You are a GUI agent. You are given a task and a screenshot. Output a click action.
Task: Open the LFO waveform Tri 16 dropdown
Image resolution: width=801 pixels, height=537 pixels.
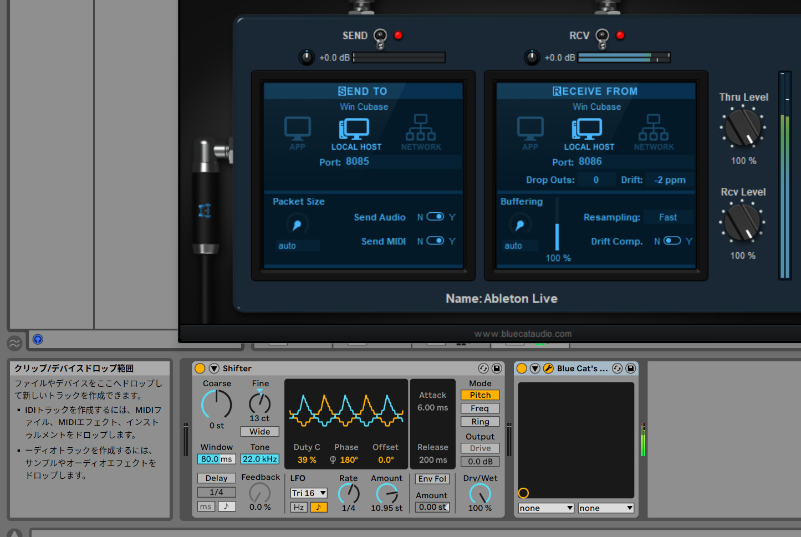[309, 493]
